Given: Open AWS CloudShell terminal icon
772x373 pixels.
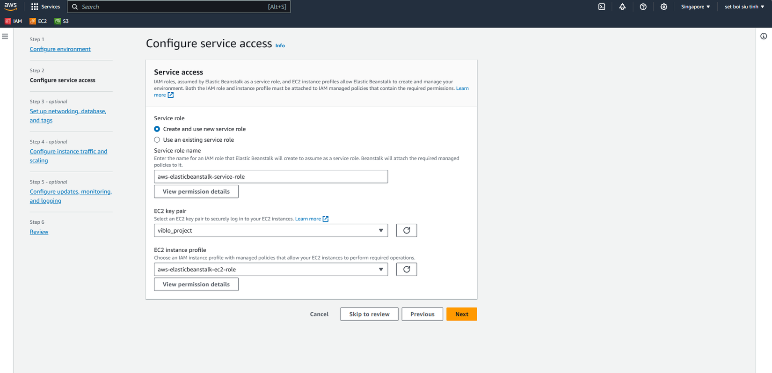Looking at the screenshot, I should tap(602, 7).
